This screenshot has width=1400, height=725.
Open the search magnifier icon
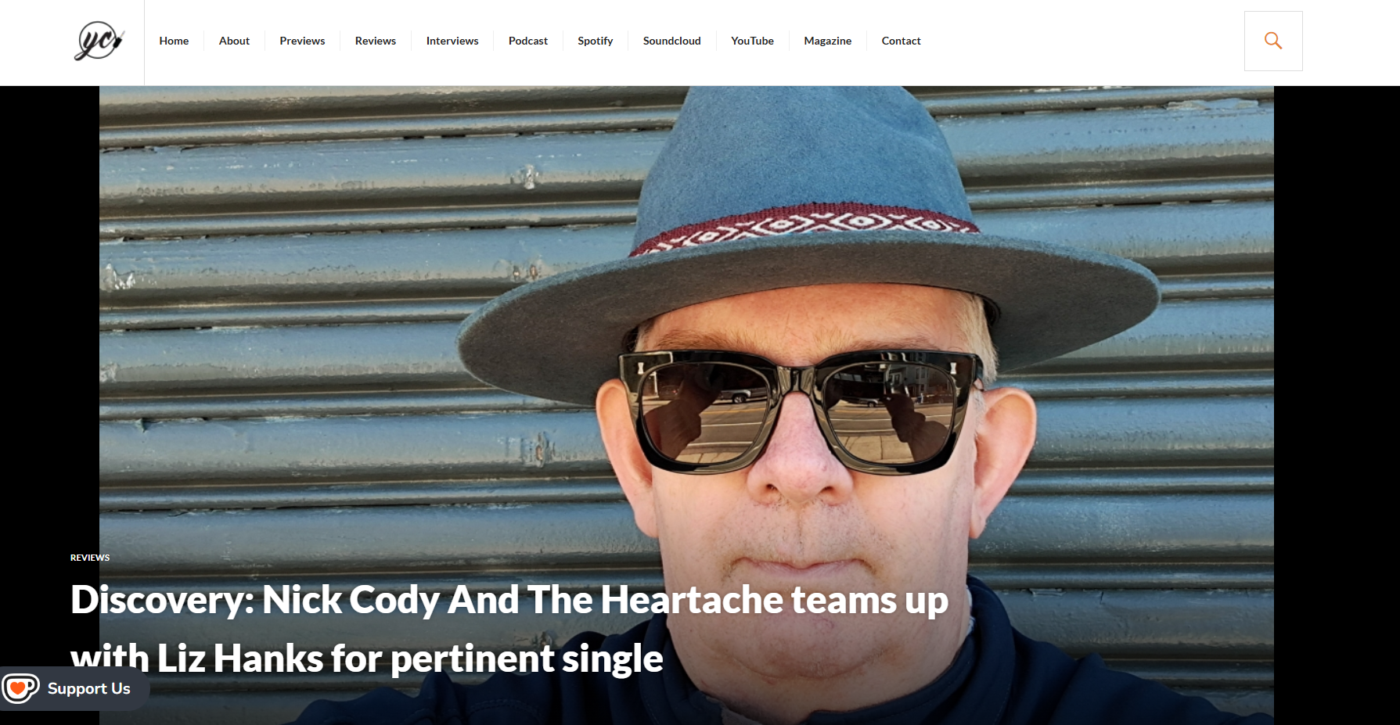point(1273,41)
